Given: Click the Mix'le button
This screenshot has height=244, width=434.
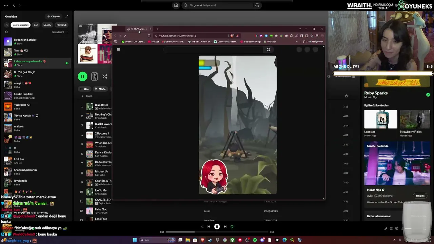Looking at the screenshot, I should point(100,89).
